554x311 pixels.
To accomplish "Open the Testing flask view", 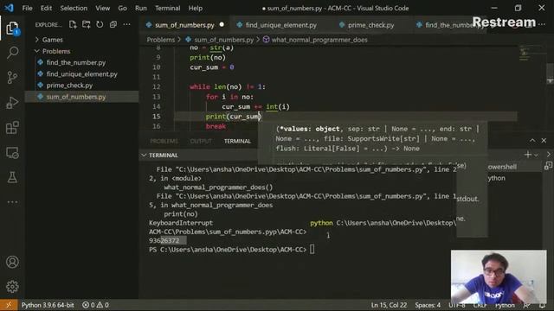I will 12,177.
